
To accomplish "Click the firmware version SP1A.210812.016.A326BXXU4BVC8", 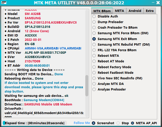I will 51,23.
